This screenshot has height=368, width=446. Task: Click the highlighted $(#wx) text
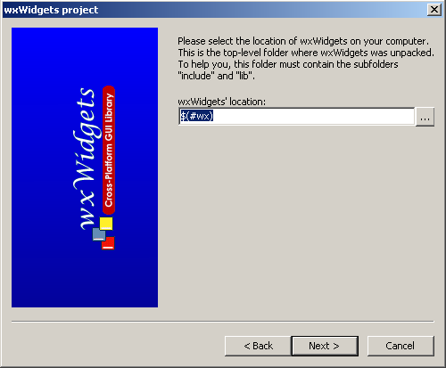(196, 116)
